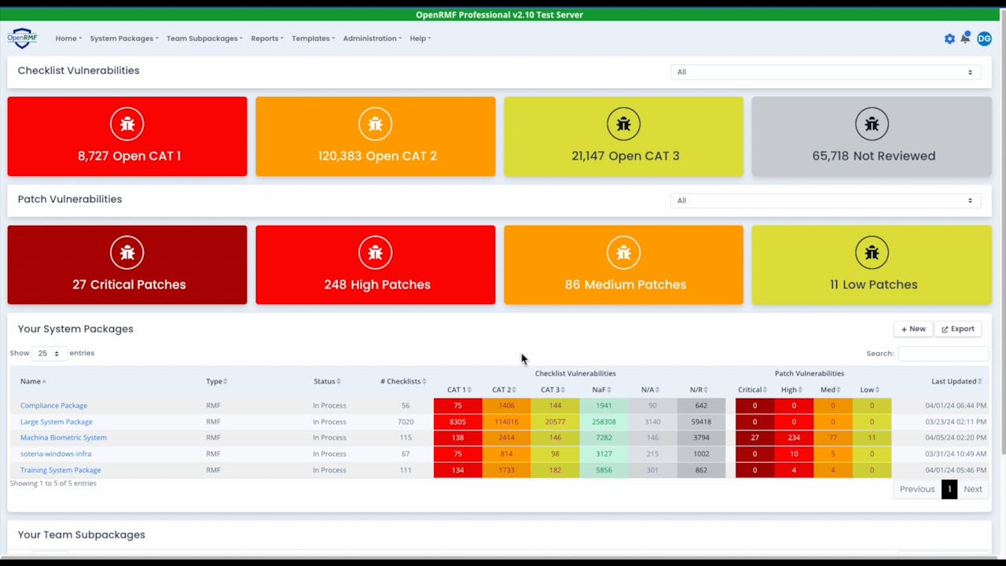
Task: Click the OpenRMF logo
Action: point(22,38)
